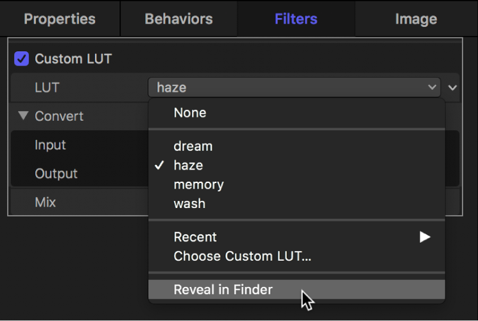Click the Output parameter row

[x=56, y=174]
